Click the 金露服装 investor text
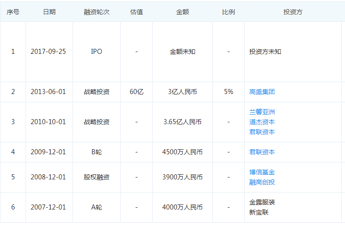This screenshot has width=345, height=225. coord(262,202)
